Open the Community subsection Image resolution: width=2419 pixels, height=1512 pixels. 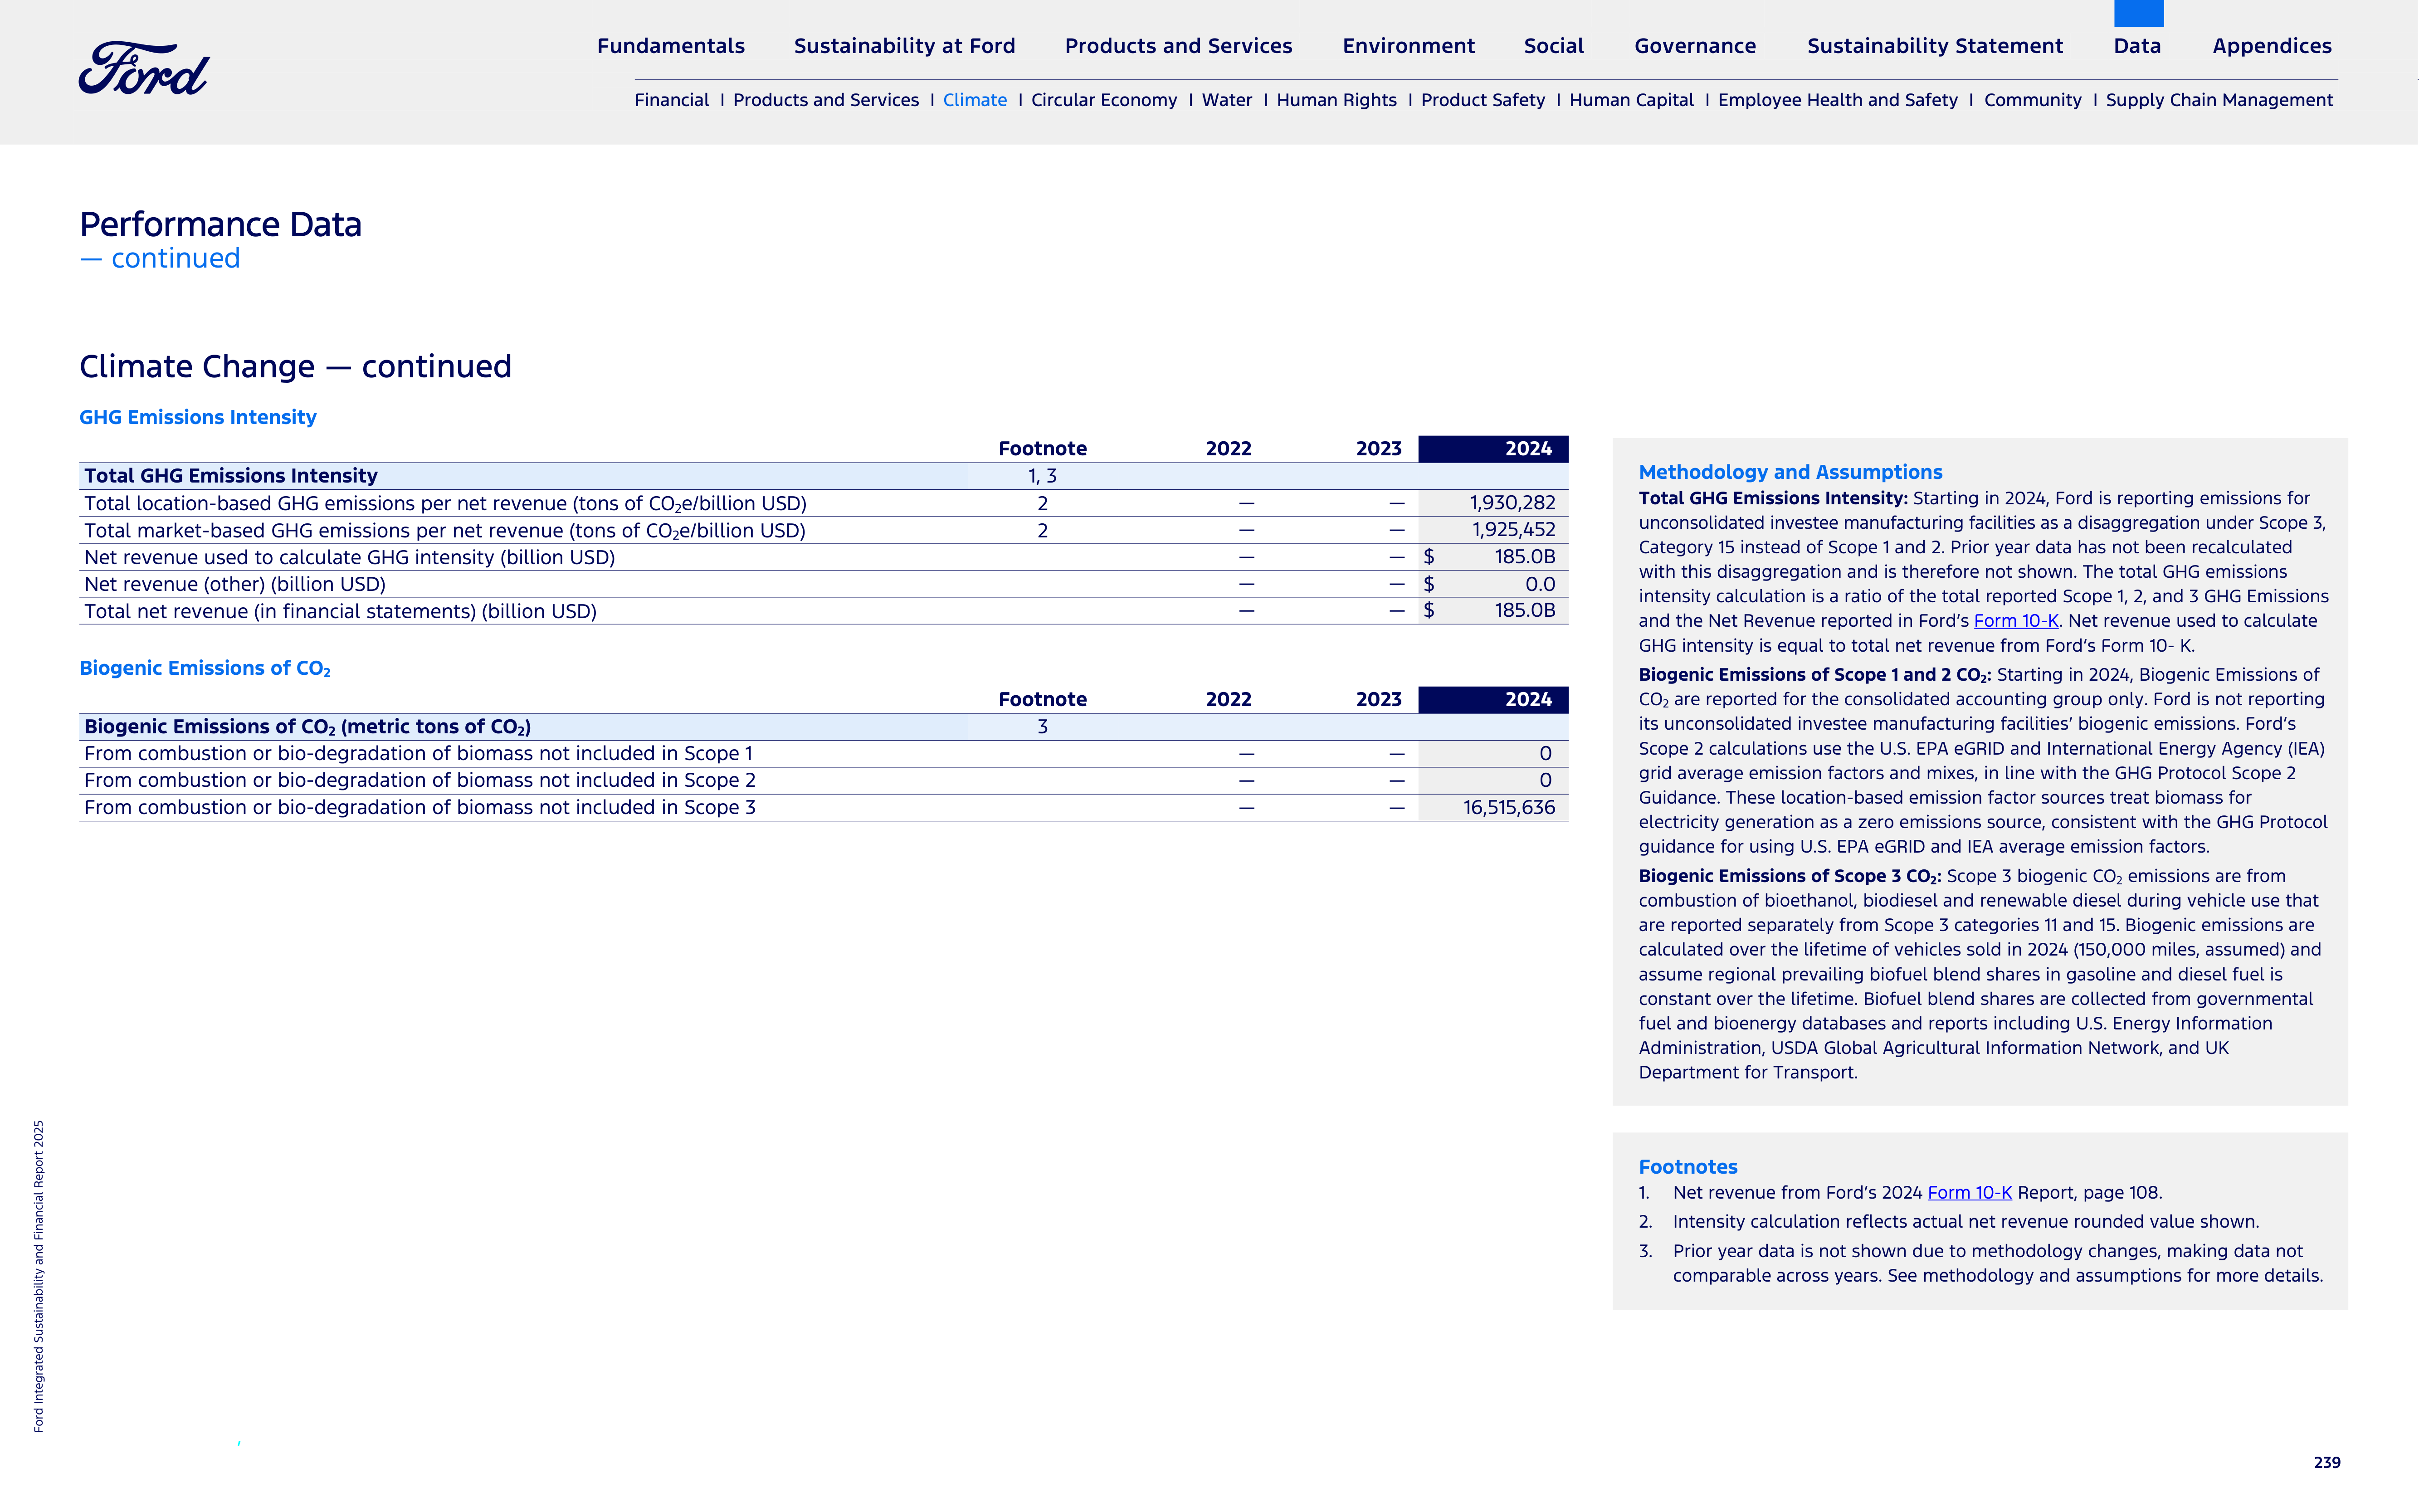(x=2032, y=100)
